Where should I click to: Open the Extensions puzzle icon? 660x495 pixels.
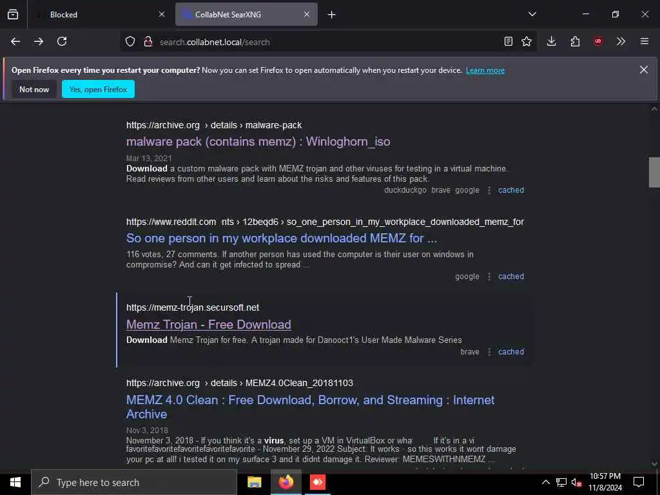[x=575, y=41]
